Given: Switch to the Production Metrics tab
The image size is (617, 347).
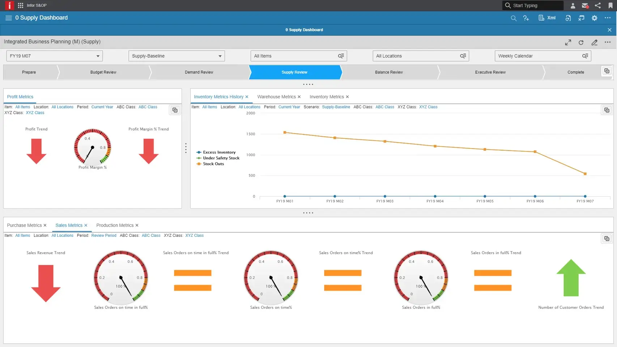Looking at the screenshot, I should 115,225.
